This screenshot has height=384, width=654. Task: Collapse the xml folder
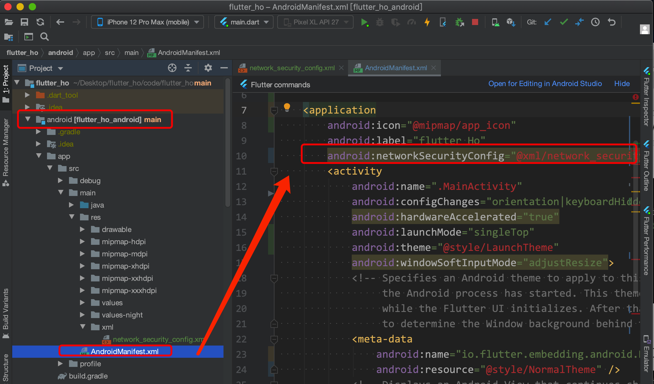[x=82, y=327]
